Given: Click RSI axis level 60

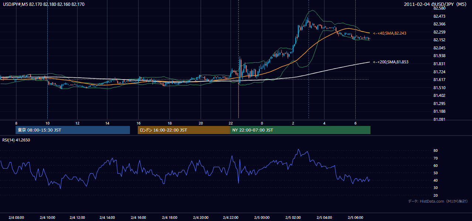Looking at the screenshot, I should coord(435,165).
